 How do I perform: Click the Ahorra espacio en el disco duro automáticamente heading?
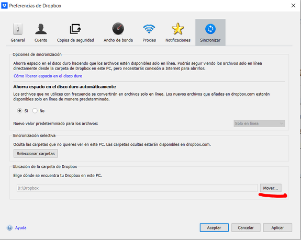click(x=64, y=87)
